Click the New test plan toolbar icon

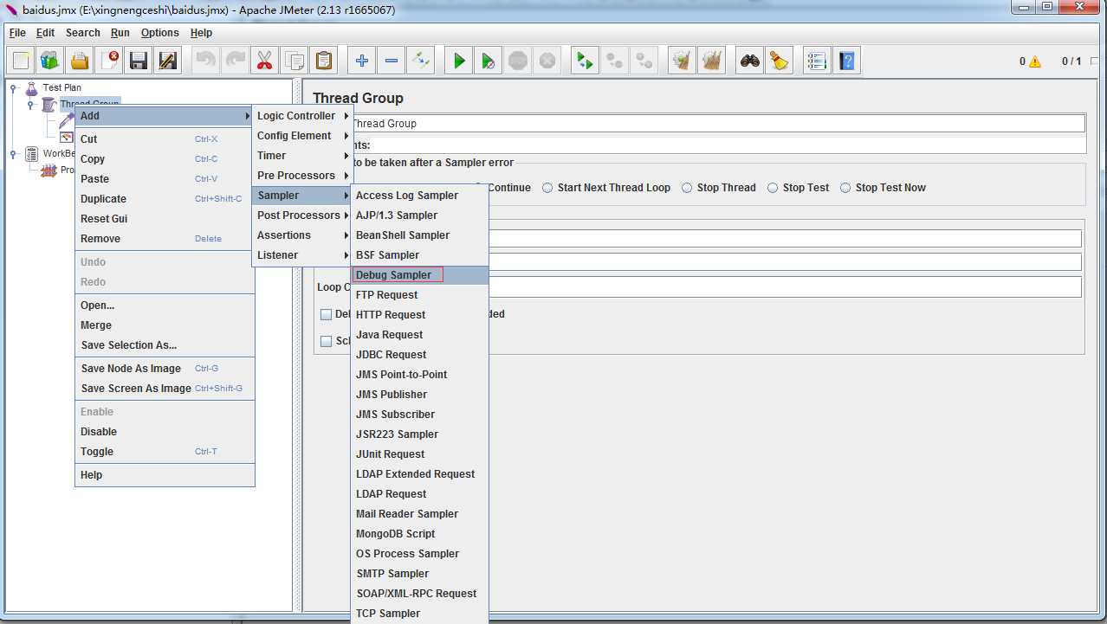[21, 61]
